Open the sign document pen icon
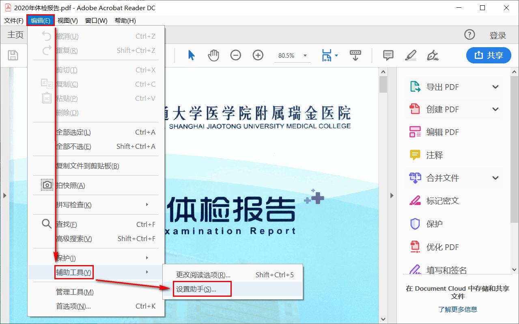519x324 pixels. tap(433, 55)
